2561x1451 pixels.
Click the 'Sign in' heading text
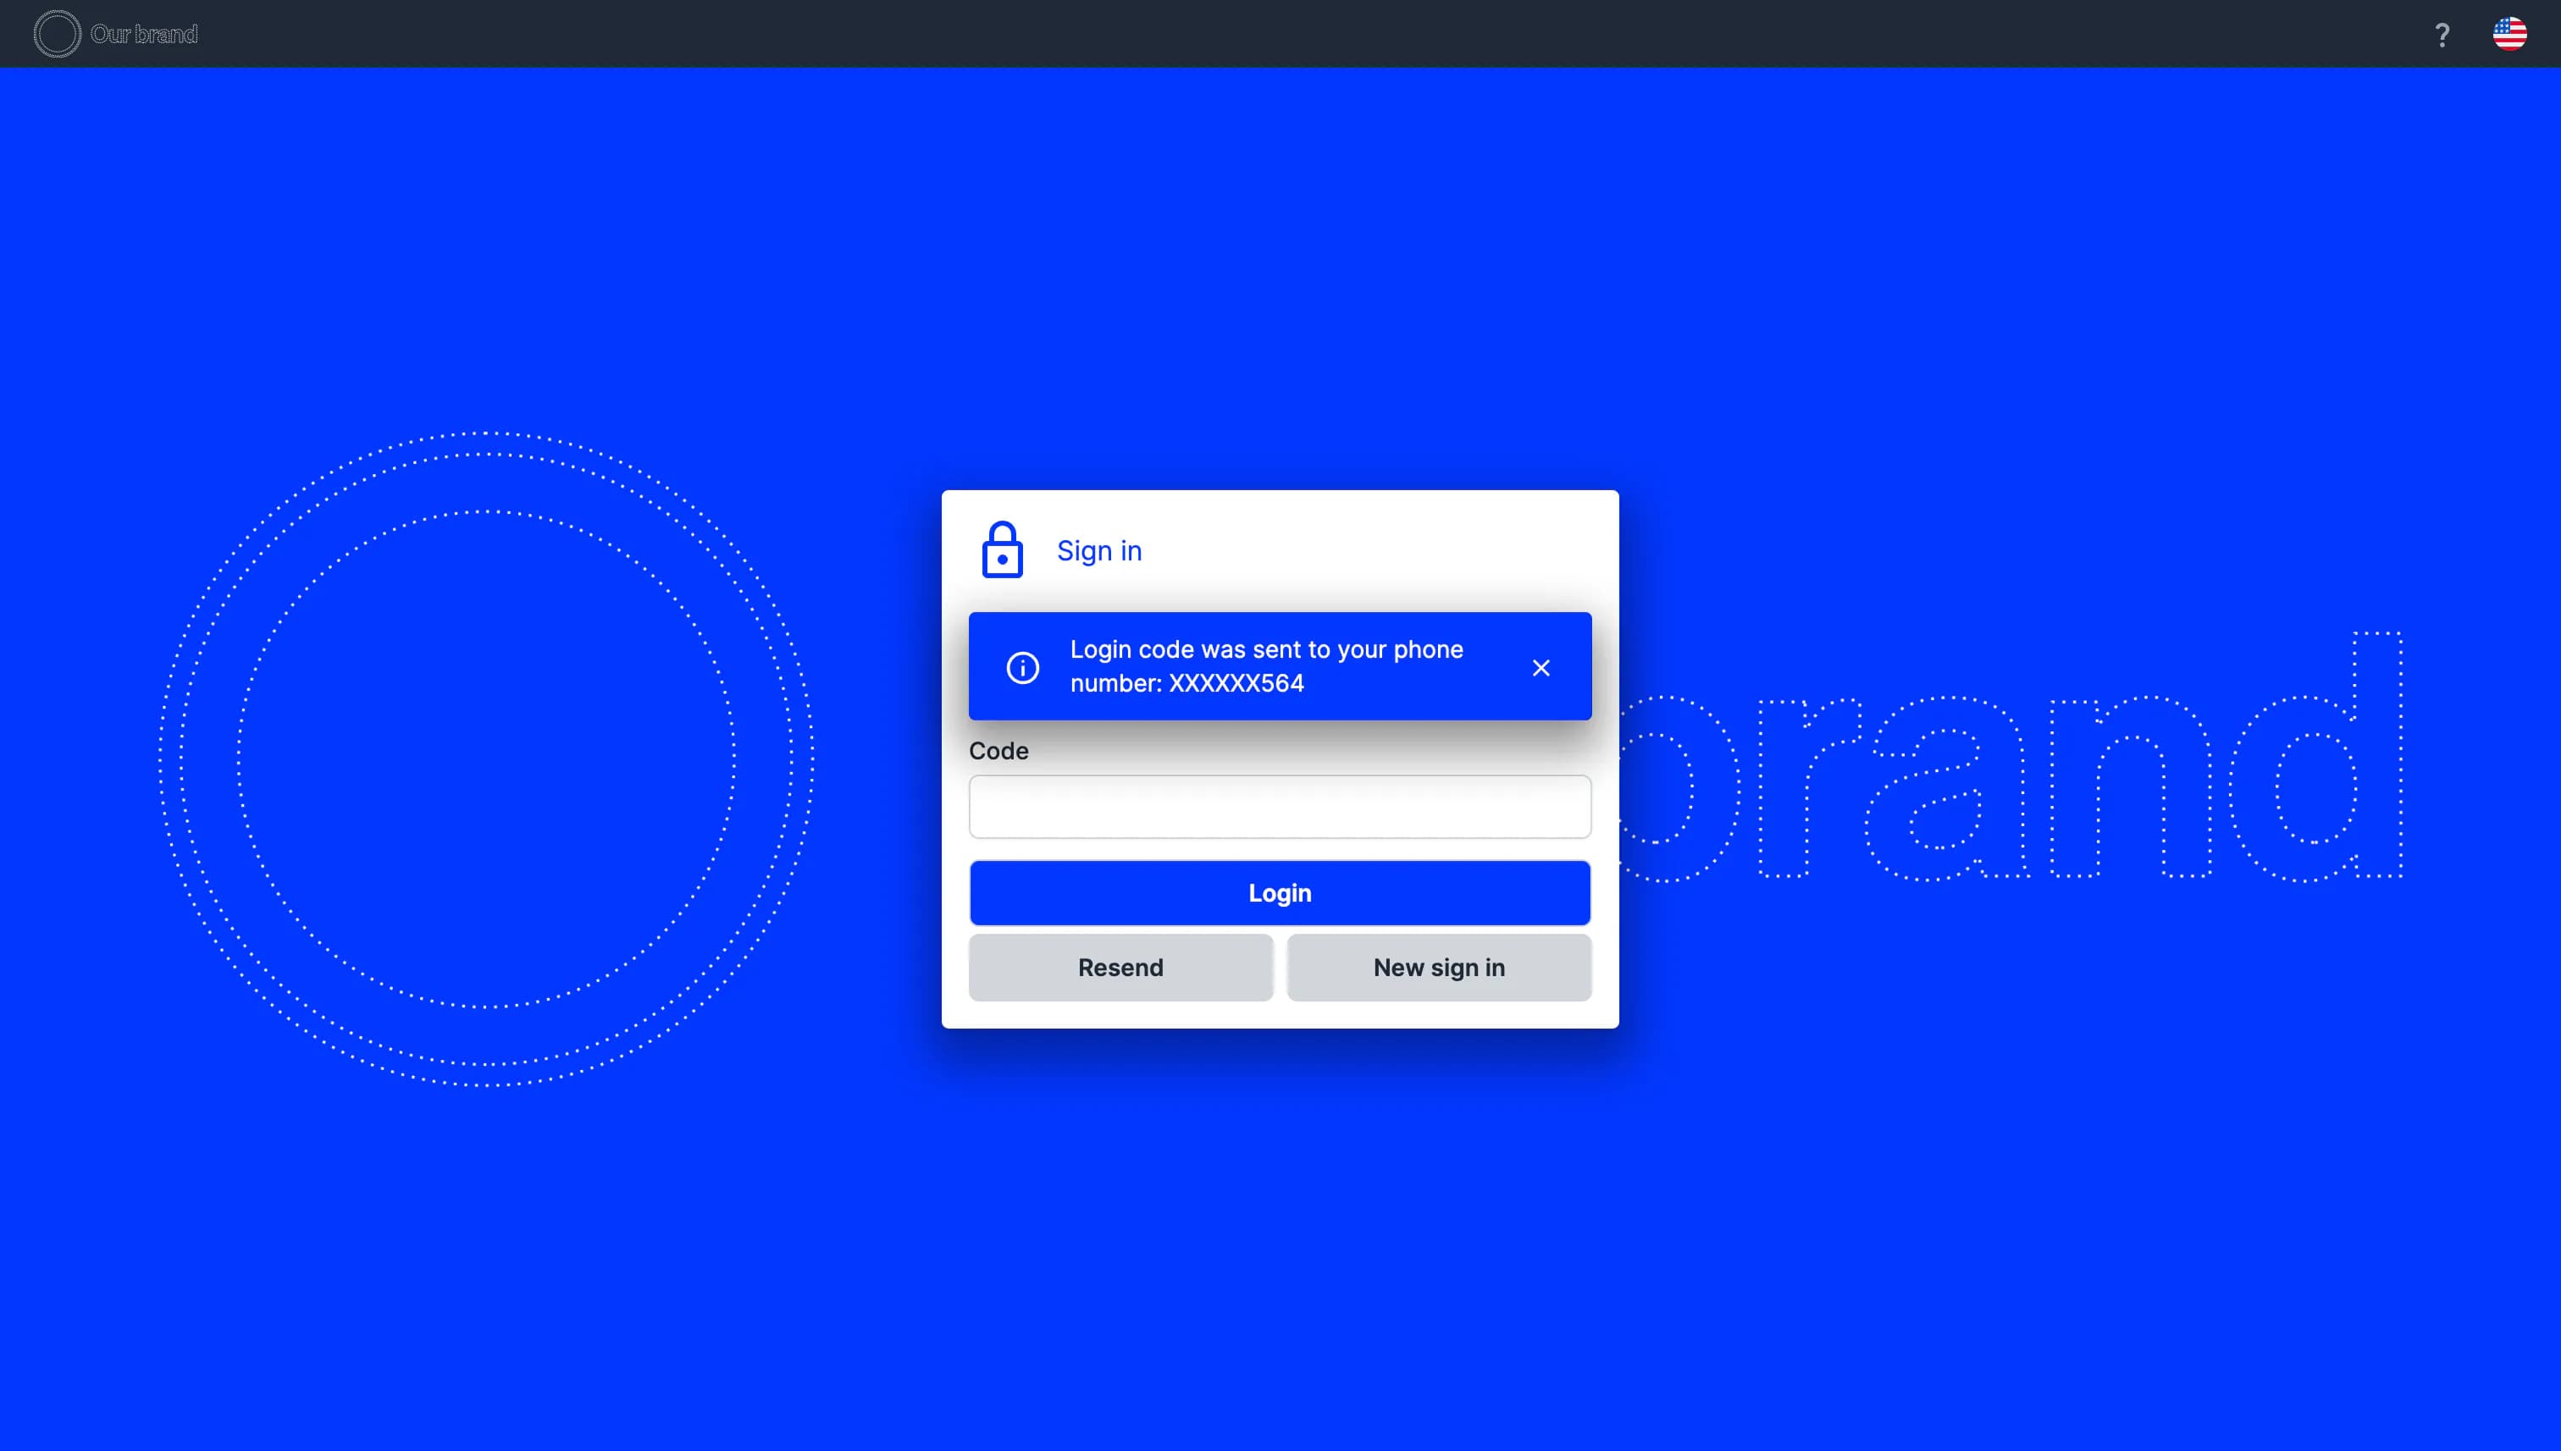coord(1098,551)
